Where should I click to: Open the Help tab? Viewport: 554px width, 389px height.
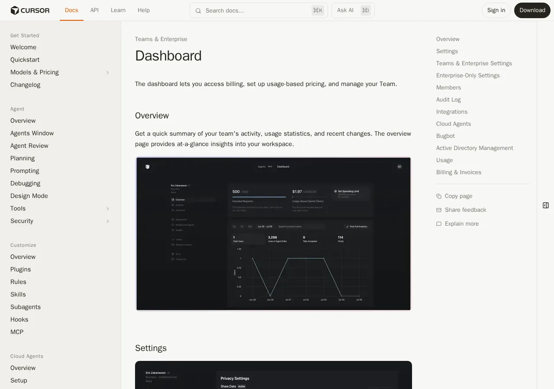144,10
